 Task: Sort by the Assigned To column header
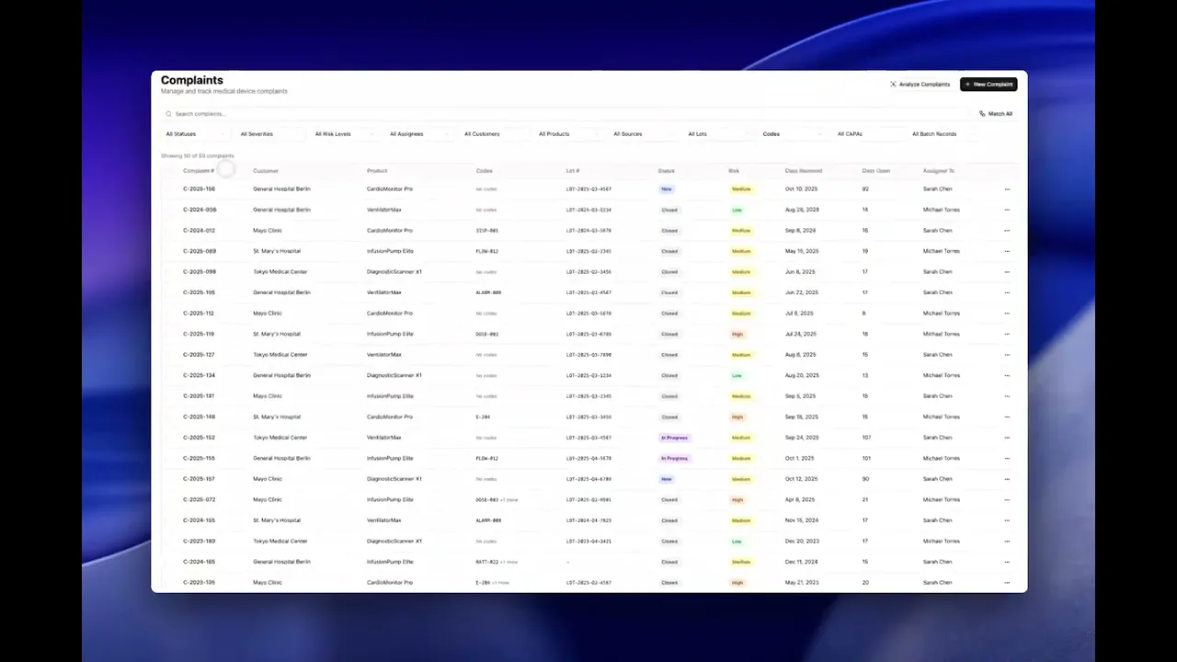pyautogui.click(x=939, y=171)
